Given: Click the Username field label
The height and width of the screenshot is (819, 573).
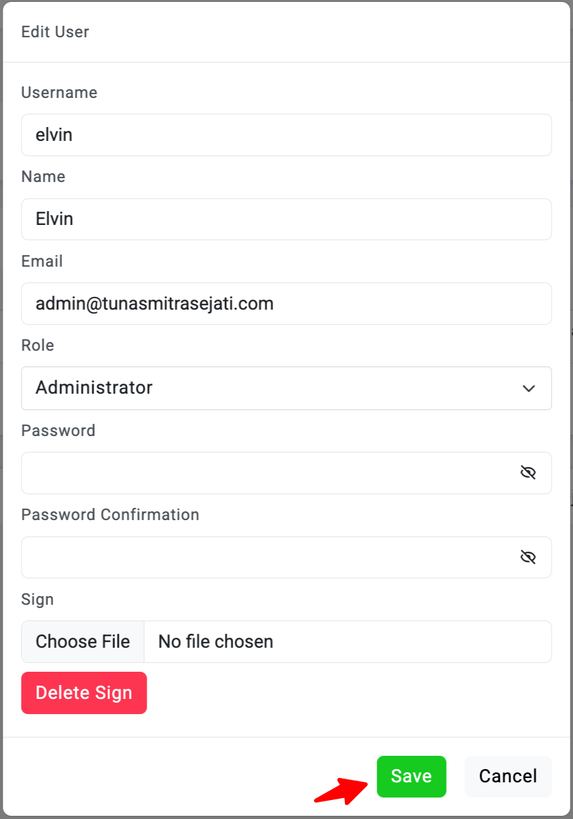Looking at the screenshot, I should pos(59,93).
